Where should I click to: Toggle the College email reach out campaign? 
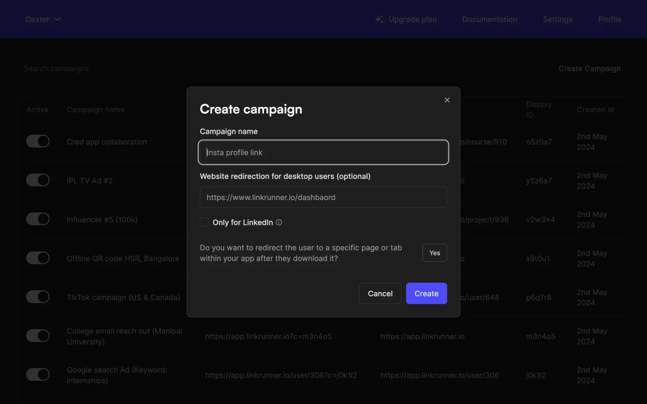[38, 336]
